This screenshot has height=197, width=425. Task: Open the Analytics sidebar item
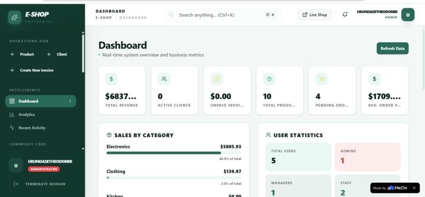tap(41, 115)
